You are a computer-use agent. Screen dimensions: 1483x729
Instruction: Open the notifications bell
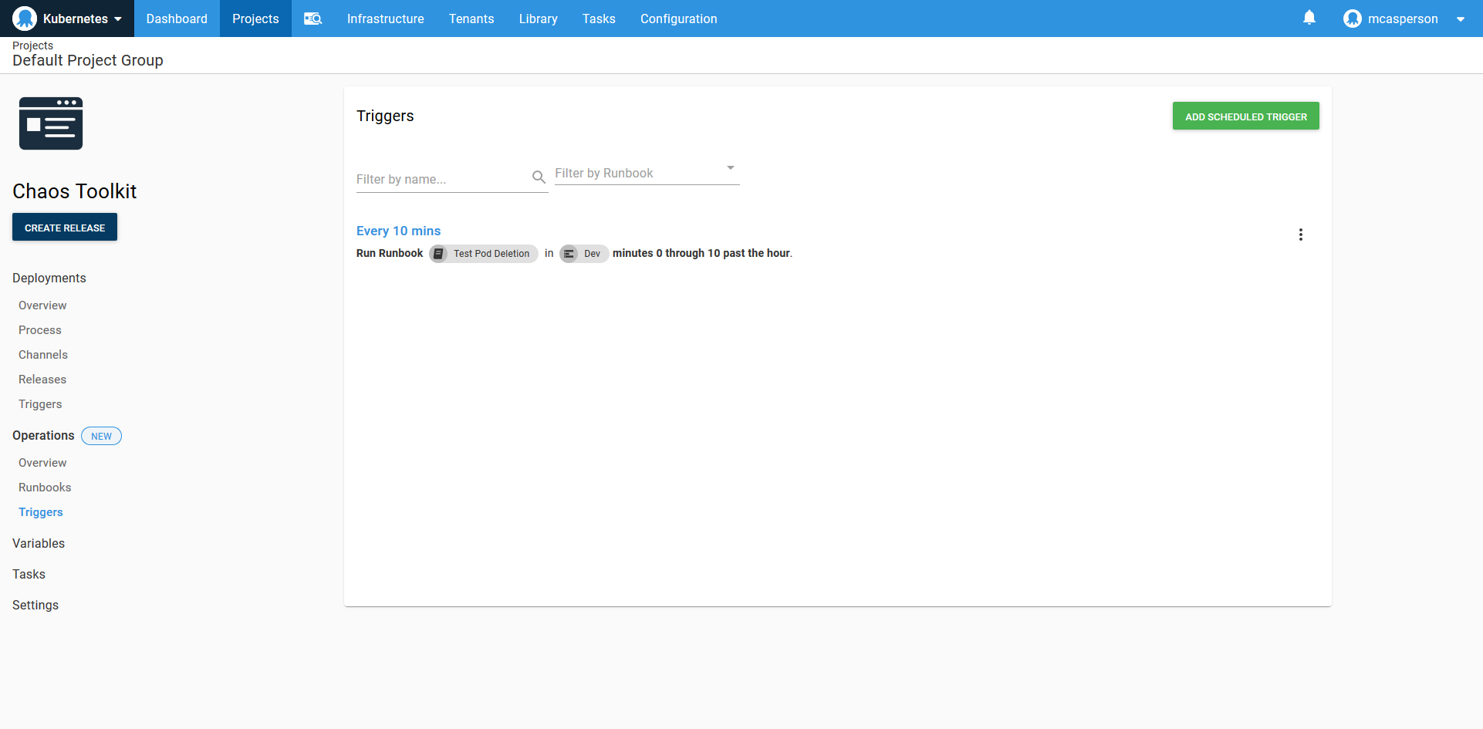tap(1309, 18)
